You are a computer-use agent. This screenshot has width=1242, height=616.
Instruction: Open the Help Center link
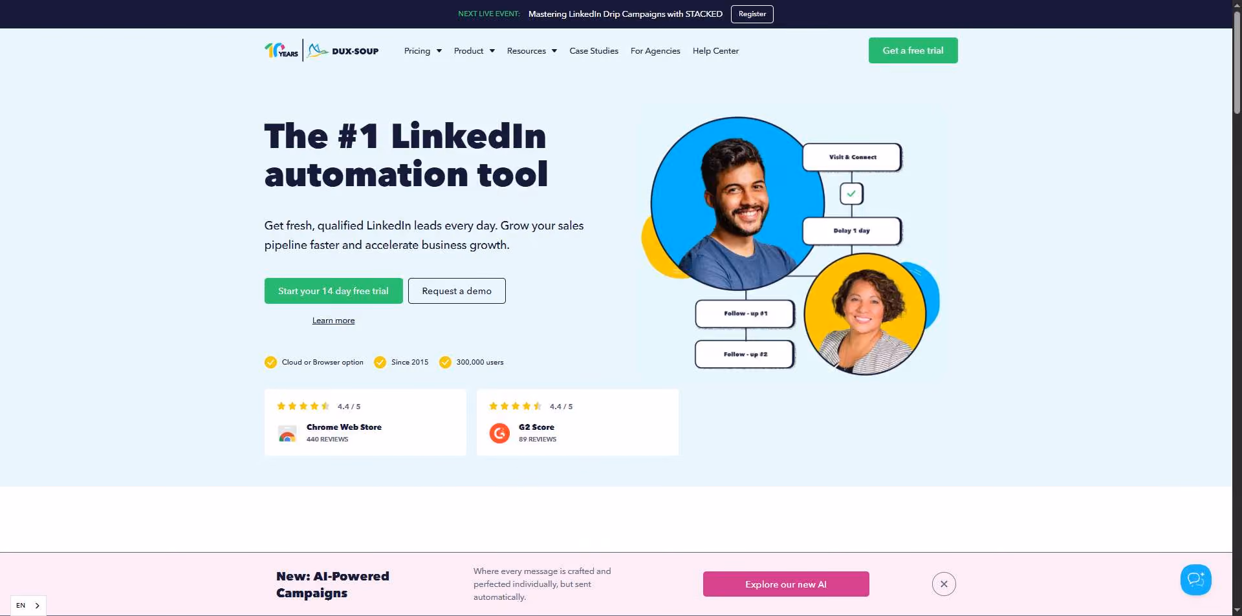[x=715, y=50]
